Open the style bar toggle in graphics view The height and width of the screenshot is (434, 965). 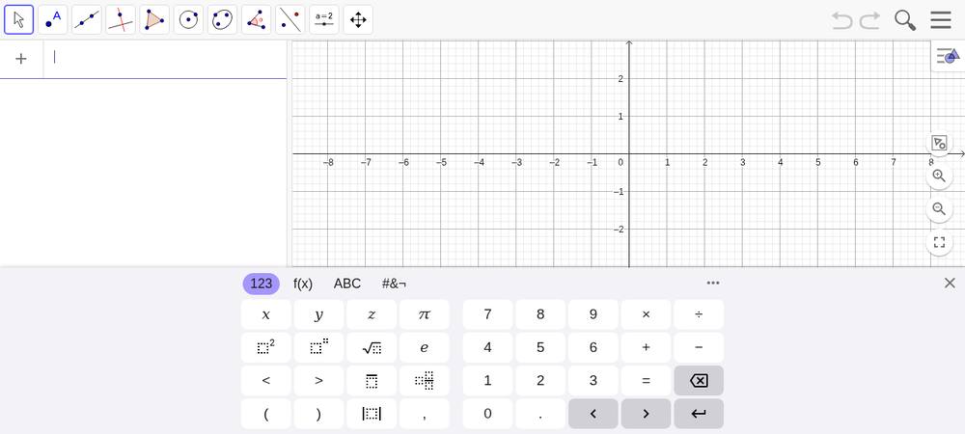(x=948, y=57)
